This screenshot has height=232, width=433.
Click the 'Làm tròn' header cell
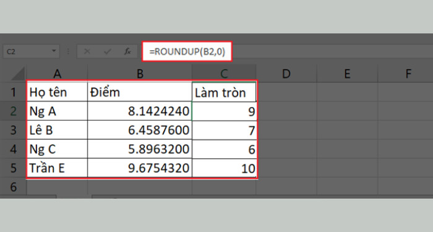click(224, 92)
